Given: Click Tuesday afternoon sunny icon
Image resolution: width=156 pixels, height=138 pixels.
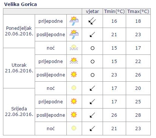Looking at the screenshot, I should click(74, 75).
